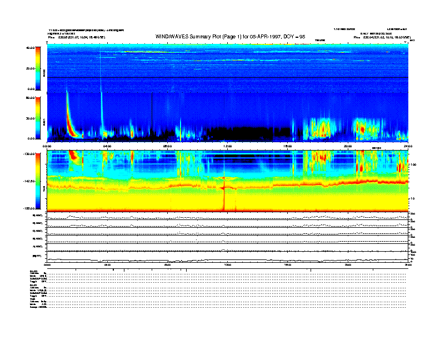Viewport: 440px width, 340px height.
Task: Click the RAD1 panel color scale bar
Action: click(x=38, y=118)
